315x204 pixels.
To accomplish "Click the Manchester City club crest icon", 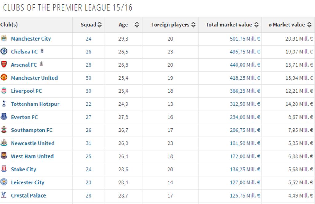I will (4, 38).
